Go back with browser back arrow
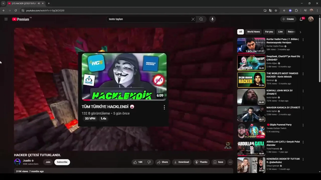 click(x=4, y=10)
